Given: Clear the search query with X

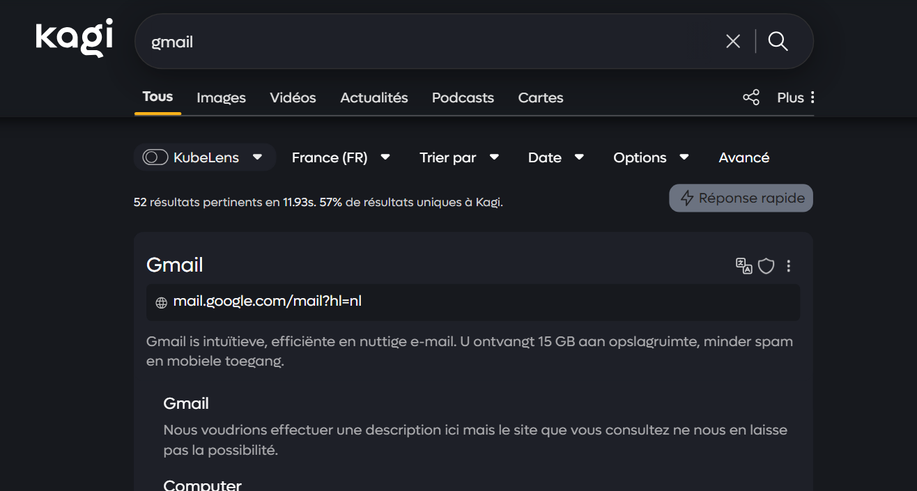Looking at the screenshot, I should point(733,42).
